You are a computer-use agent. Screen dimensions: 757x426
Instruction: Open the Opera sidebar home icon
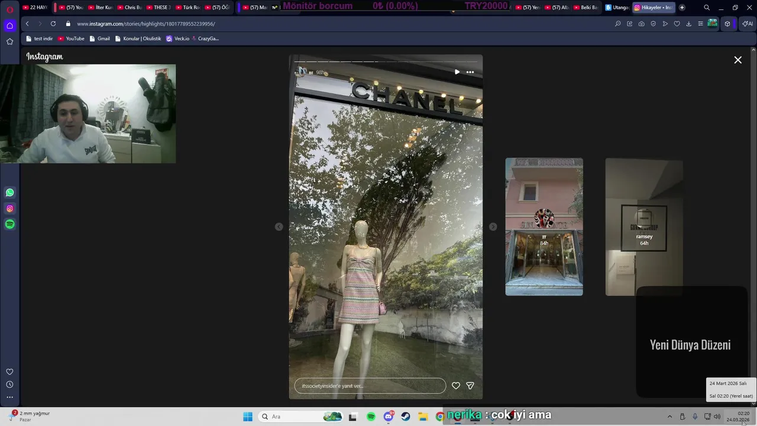[x=10, y=25]
